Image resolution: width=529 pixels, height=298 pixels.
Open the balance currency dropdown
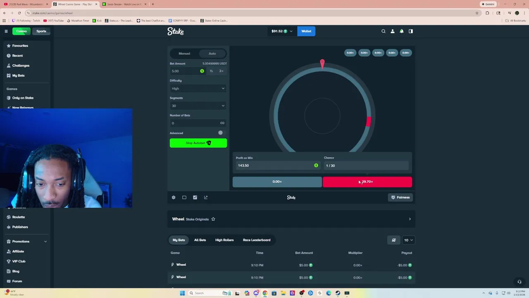[x=282, y=31]
